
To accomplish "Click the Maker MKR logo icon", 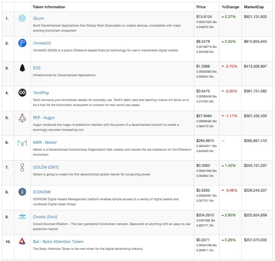I will tap(22, 143).
